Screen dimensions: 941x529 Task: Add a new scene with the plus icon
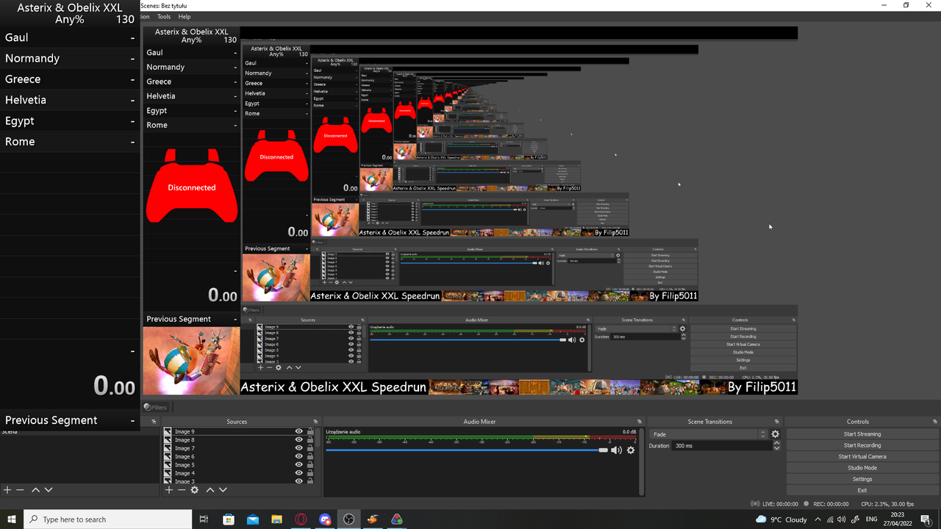click(x=7, y=490)
